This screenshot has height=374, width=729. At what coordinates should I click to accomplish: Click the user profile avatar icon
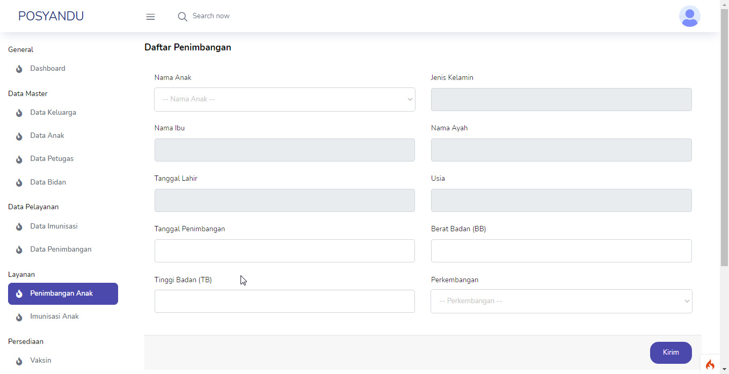(x=689, y=16)
